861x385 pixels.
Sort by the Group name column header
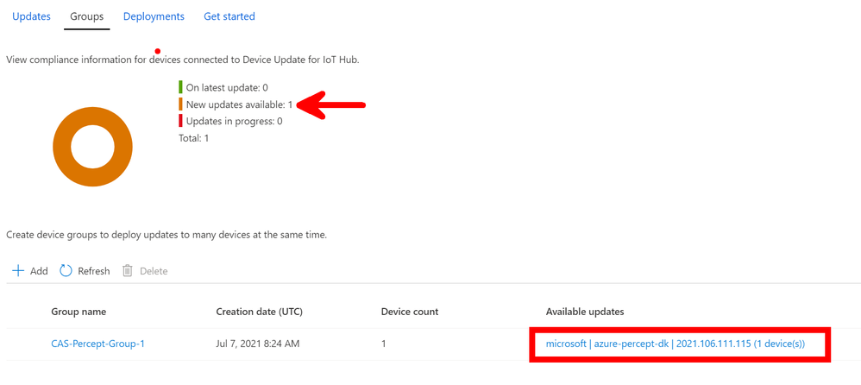point(79,312)
